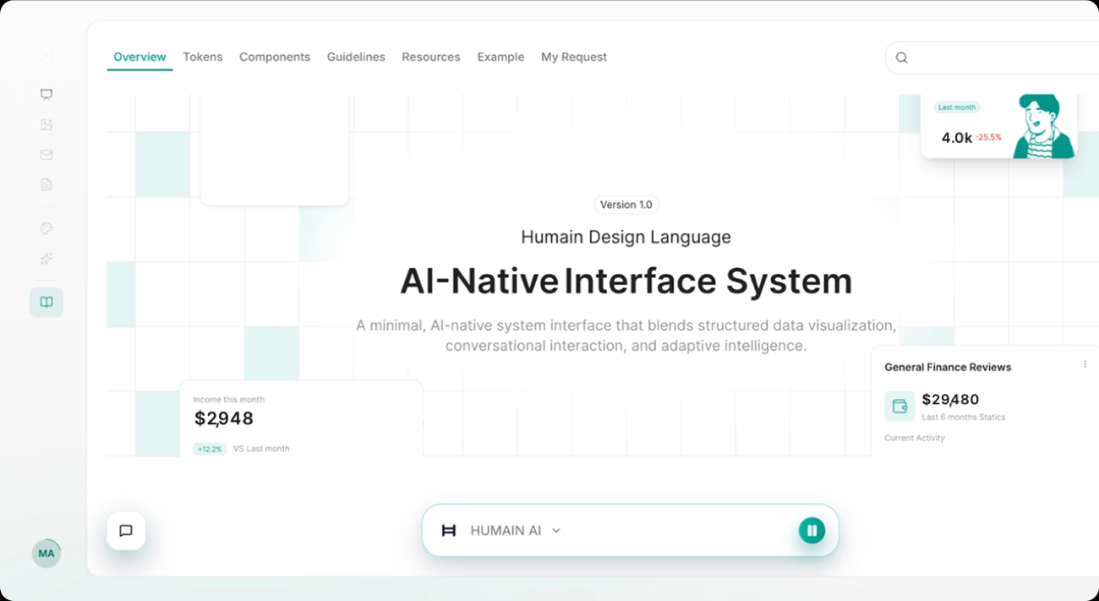Click the Last month badge

pos(957,107)
